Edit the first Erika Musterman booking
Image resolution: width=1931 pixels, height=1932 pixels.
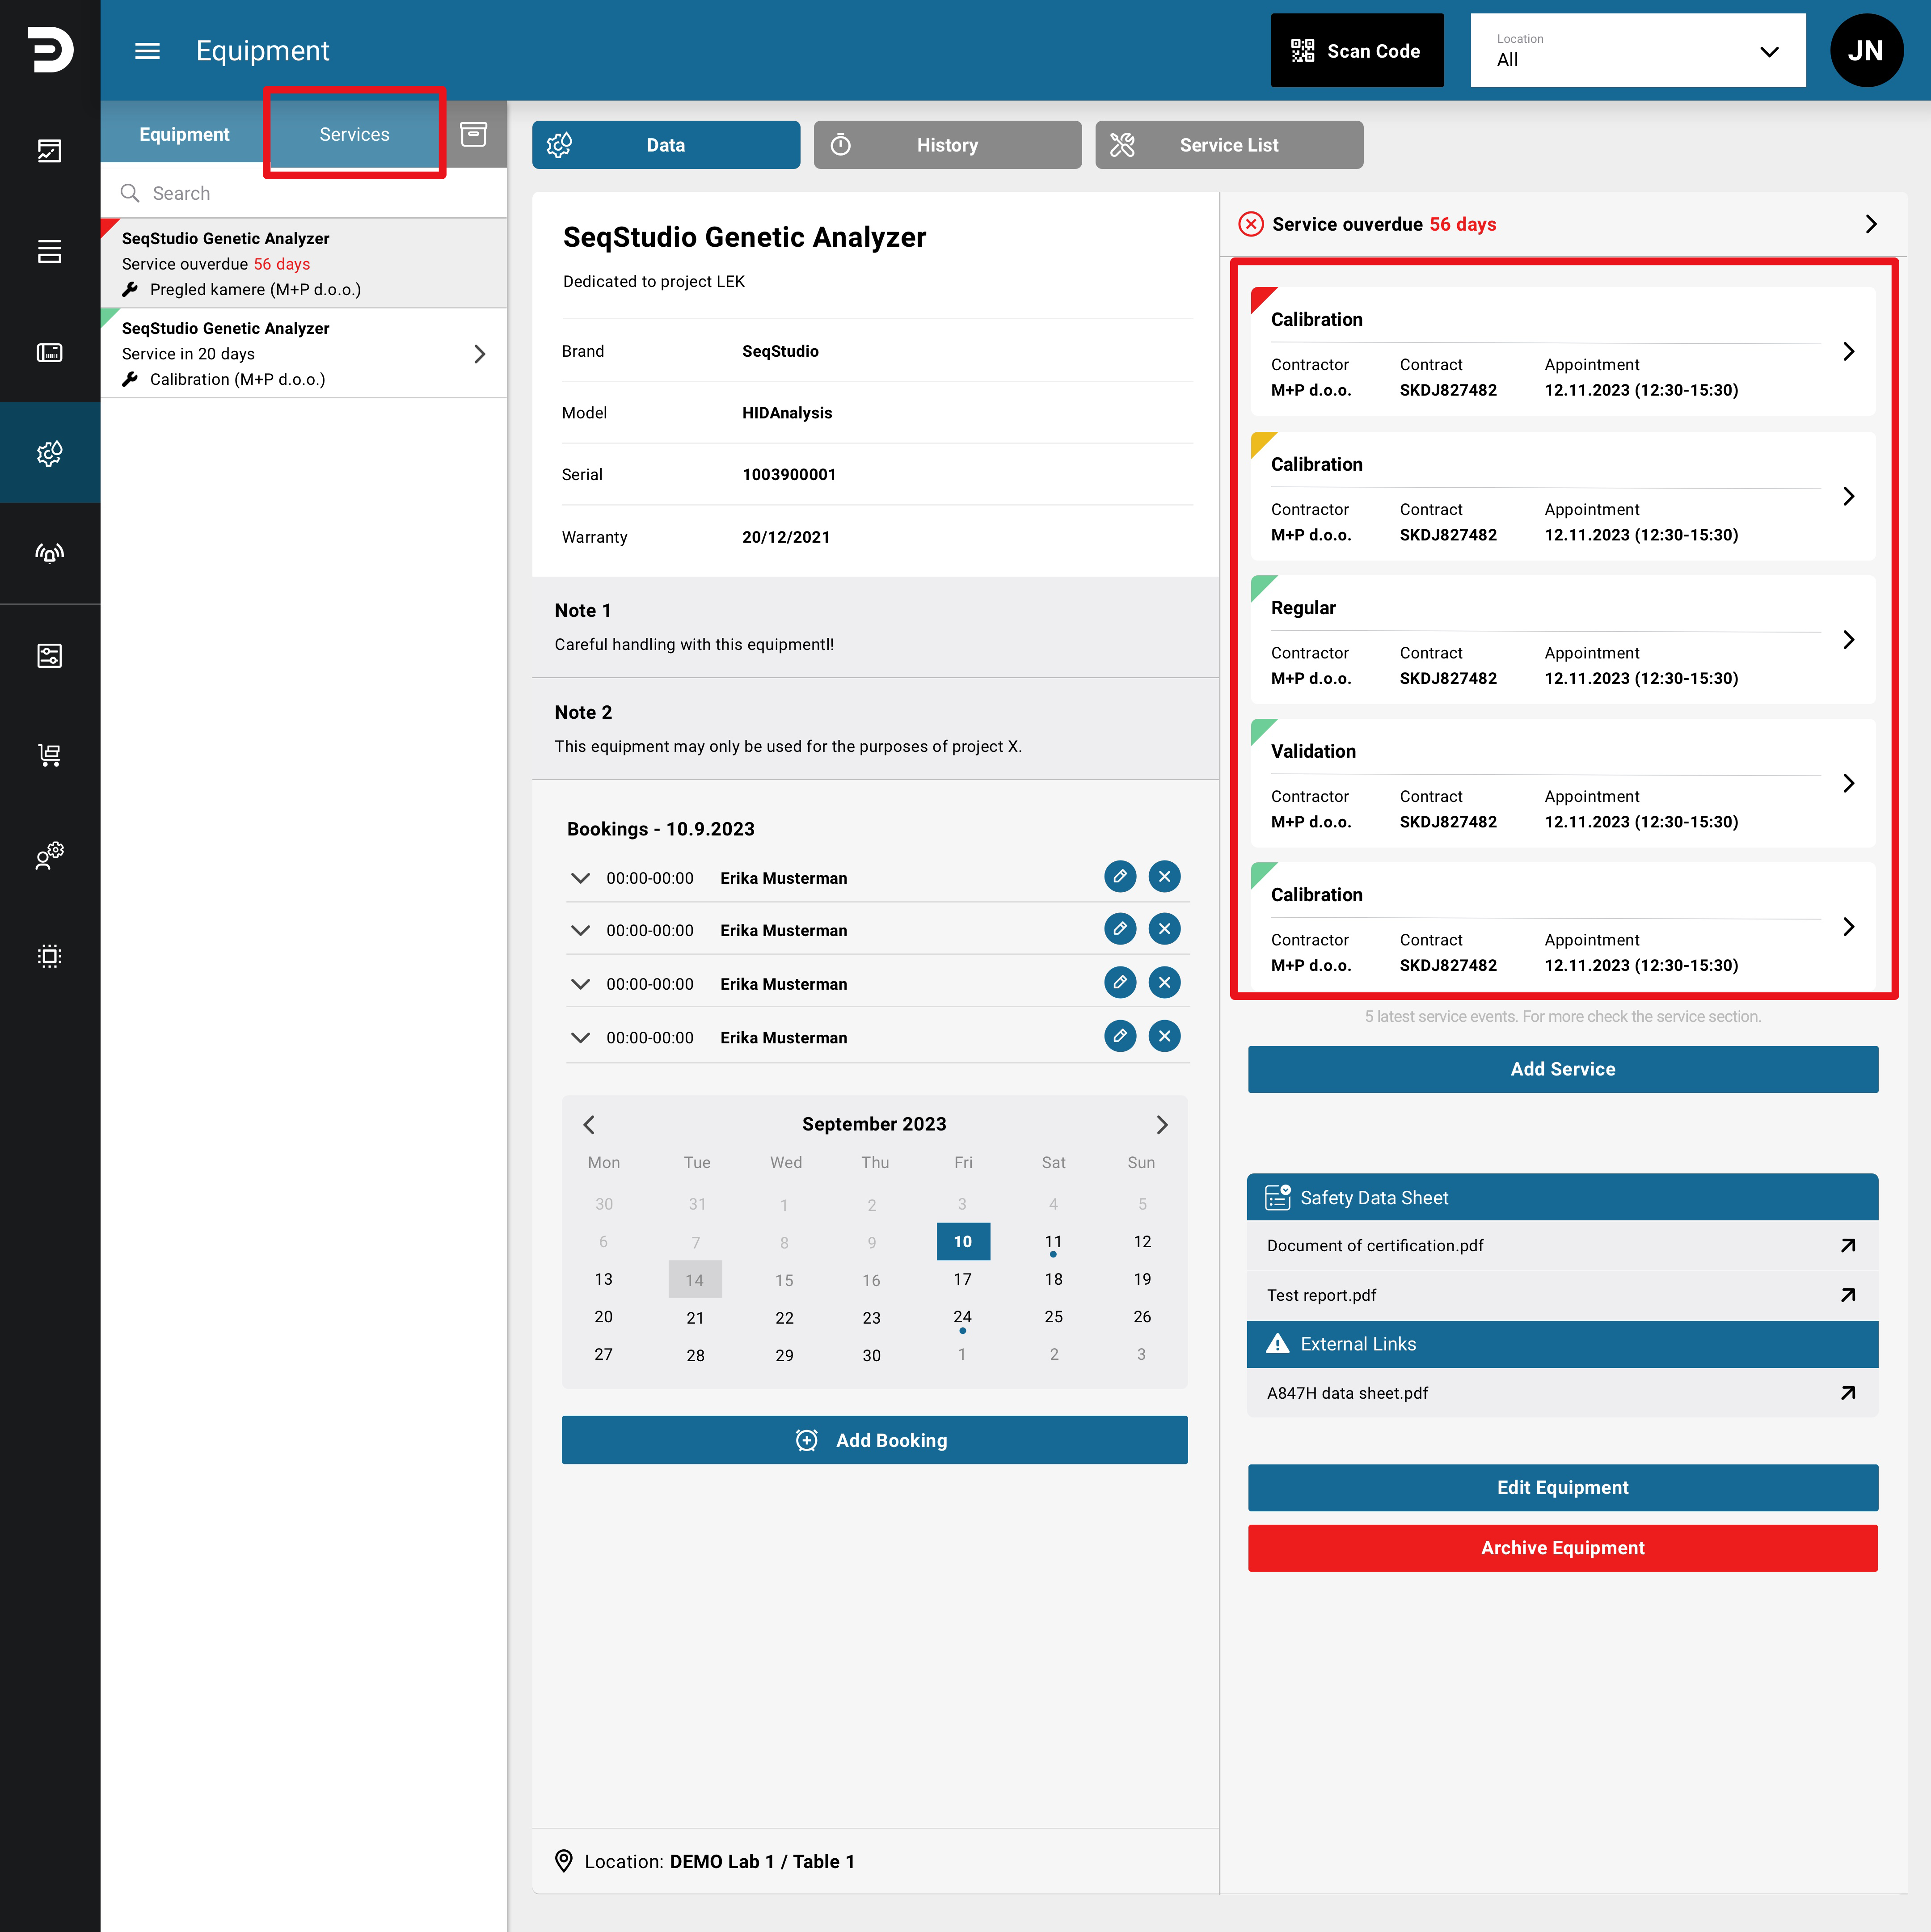(x=1120, y=877)
